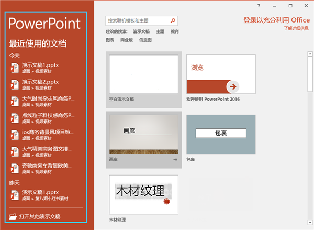Click the open folder icon
Screen dimensions: 314x230
(13, 216)
